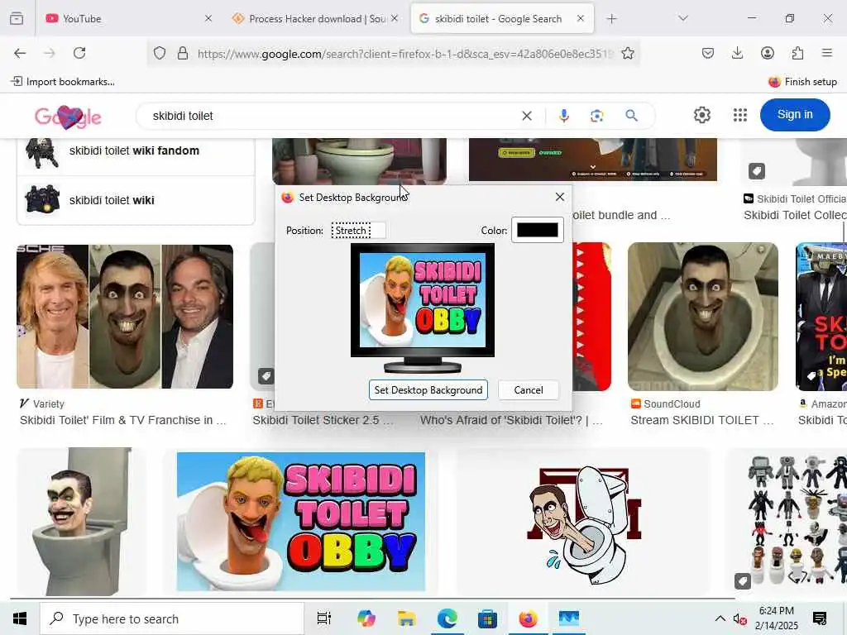Screen dimensions: 847x635
Task: Search by image with Google Lens icon
Action: [597, 116]
